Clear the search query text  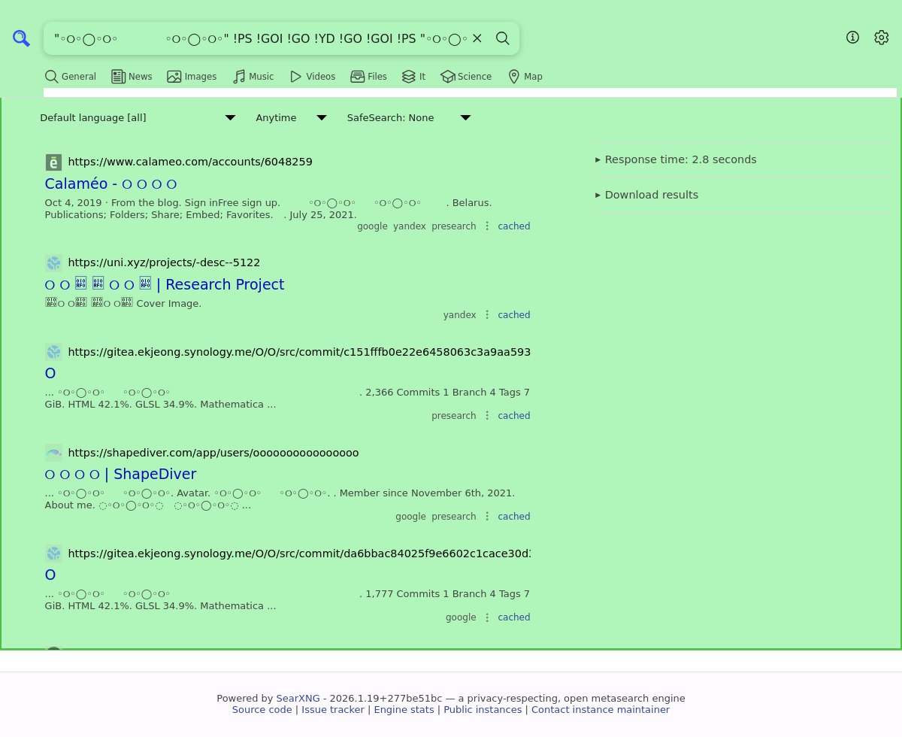(x=477, y=38)
